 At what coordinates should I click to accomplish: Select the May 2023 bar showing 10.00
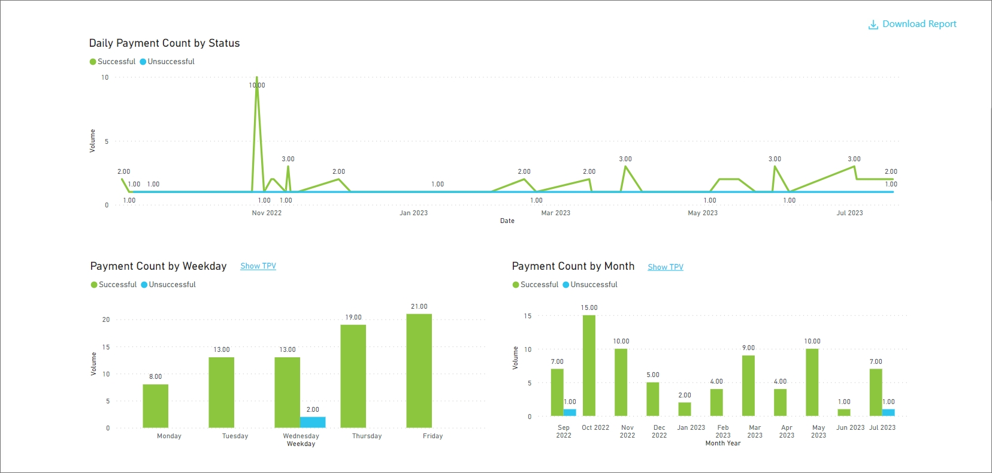coord(812,382)
